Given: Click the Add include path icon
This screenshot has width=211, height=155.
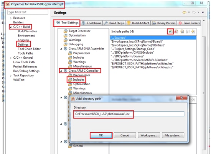Looking at the screenshot, I should coord(170,31).
